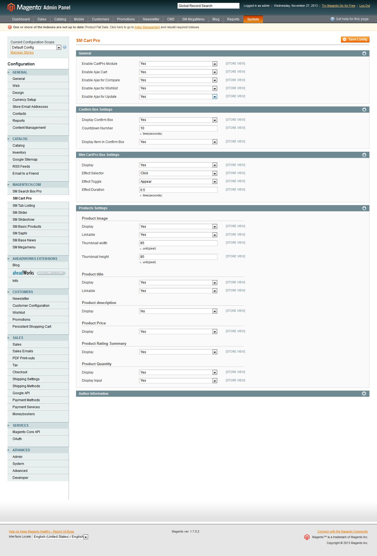The width and height of the screenshot is (377, 556).
Task: Click the Thumbnail height input field
Action: [178, 257]
